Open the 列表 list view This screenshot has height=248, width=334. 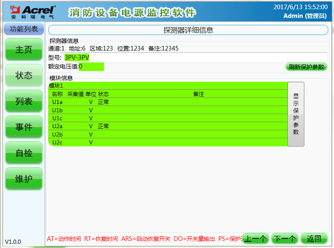point(24,101)
